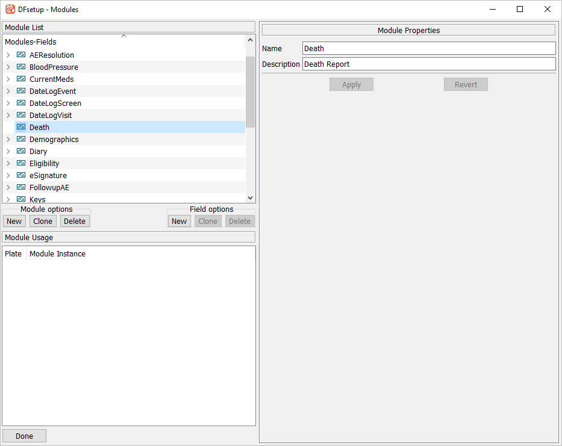Click the AEResolution module icon

pos(21,55)
